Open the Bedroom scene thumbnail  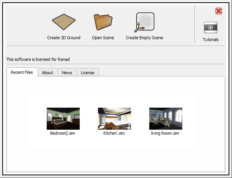[63, 119]
